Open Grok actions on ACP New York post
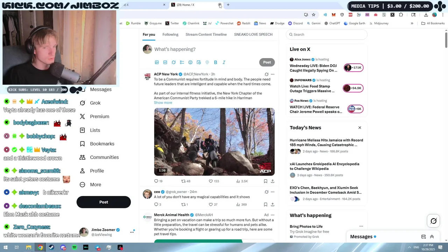 pyautogui.click(x=266, y=74)
